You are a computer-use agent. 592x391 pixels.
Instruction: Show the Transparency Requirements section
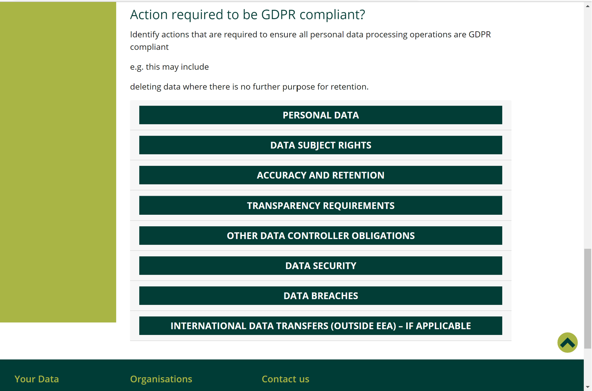(x=321, y=206)
